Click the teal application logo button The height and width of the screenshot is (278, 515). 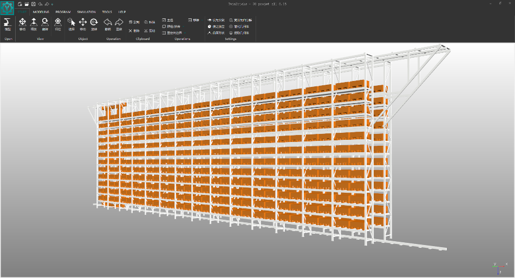click(7, 8)
